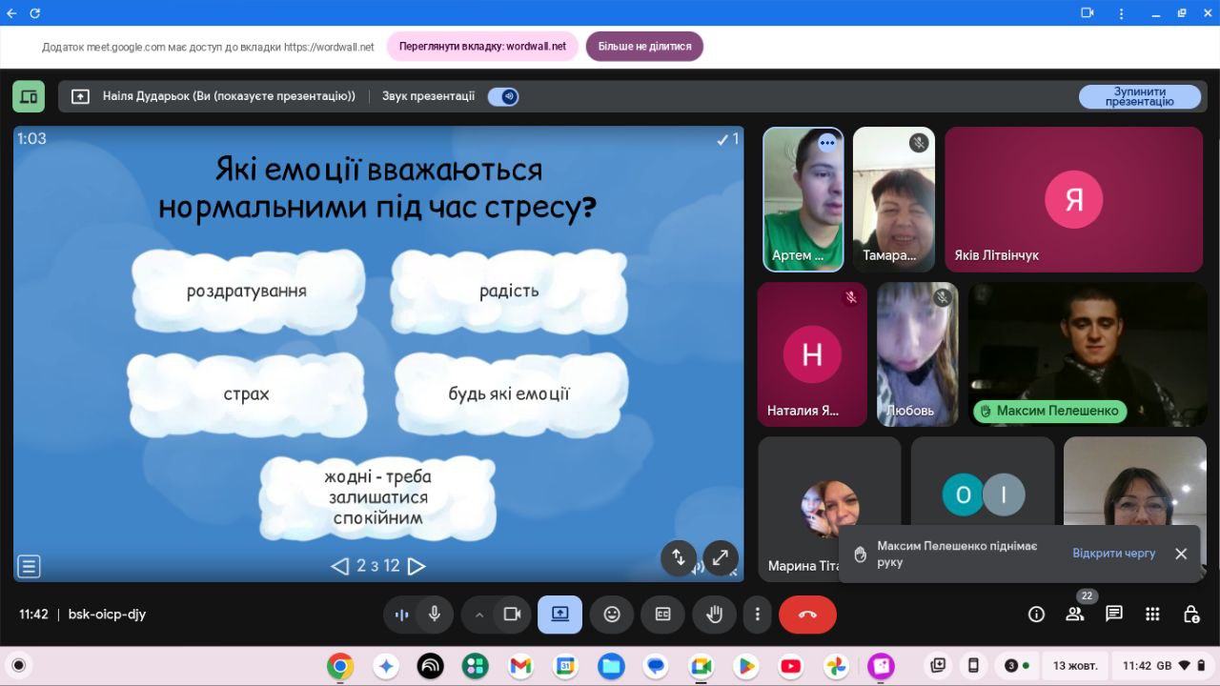This screenshot has height=686, width=1220.
Task: Open options on Артем's video tile
Action: [827, 143]
